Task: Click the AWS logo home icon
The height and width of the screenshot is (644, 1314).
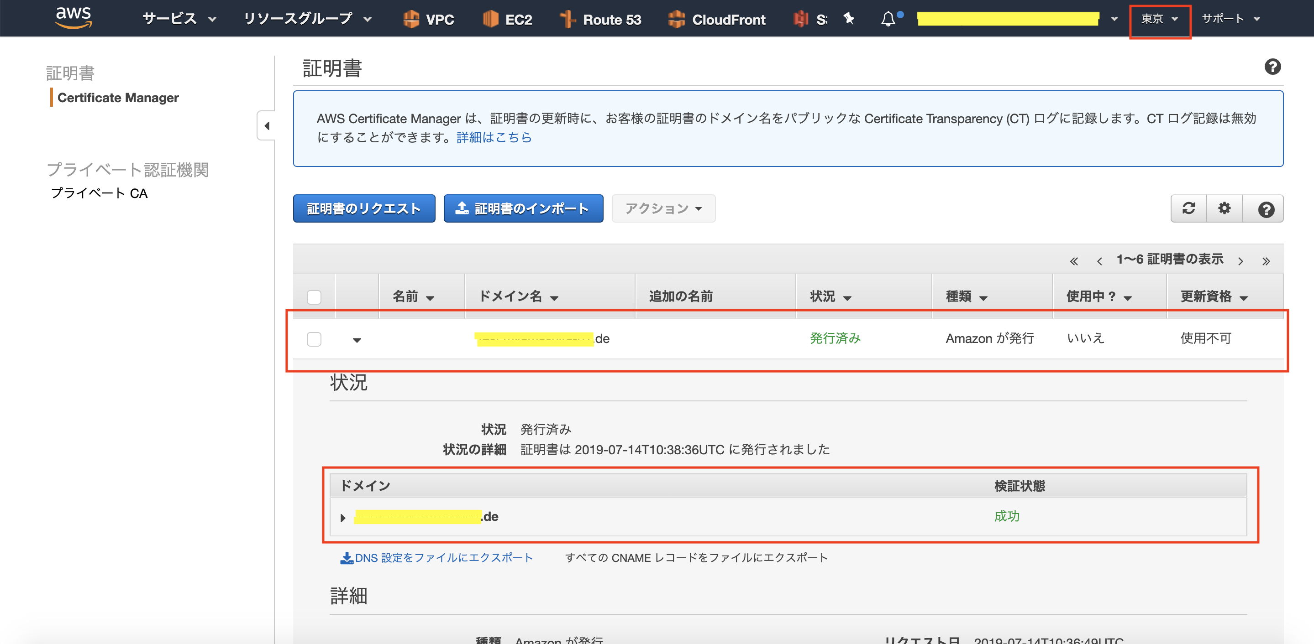Action: pos(74,18)
